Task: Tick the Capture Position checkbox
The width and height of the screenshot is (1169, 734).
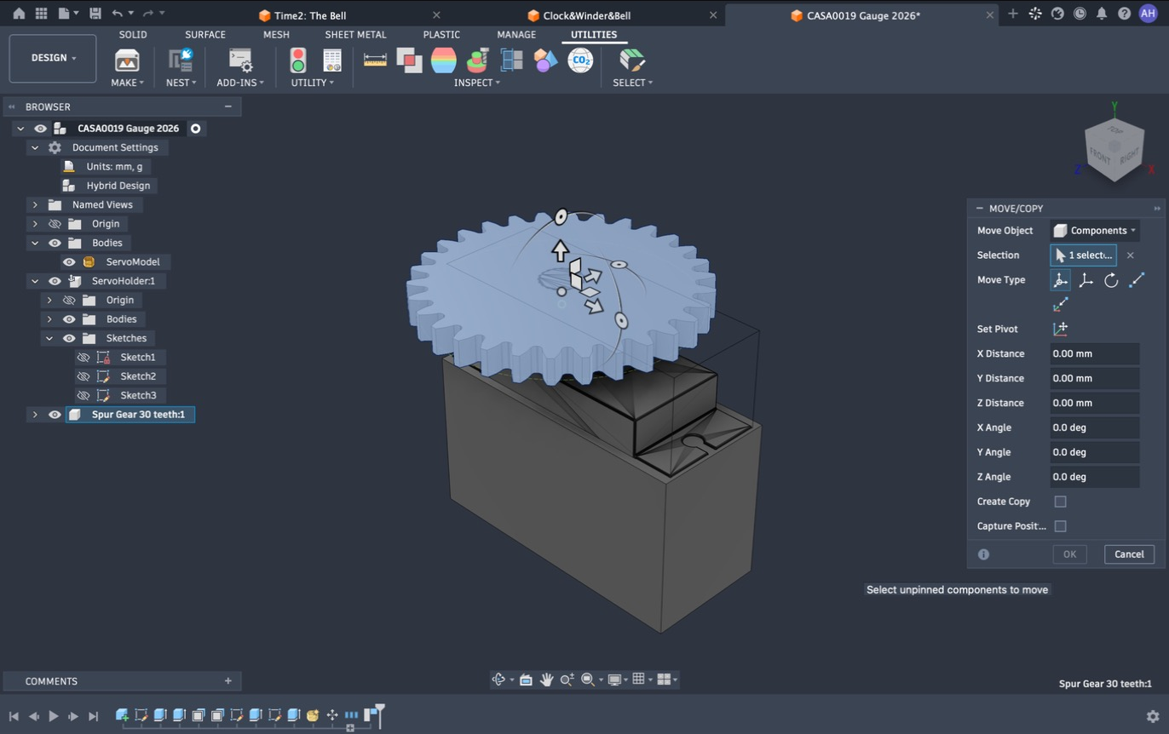Action: (1060, 526)
